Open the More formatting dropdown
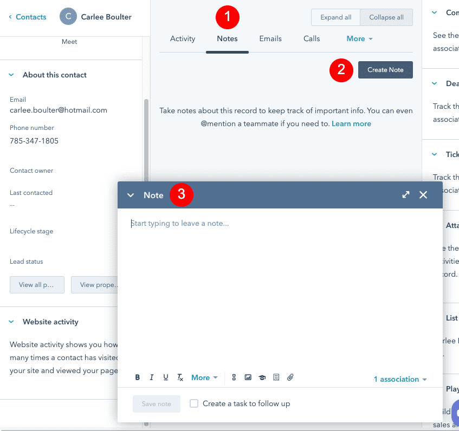459x431 pixels. pos(204,377)
